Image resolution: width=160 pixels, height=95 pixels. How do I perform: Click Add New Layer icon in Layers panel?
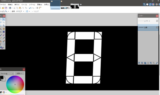139,63
